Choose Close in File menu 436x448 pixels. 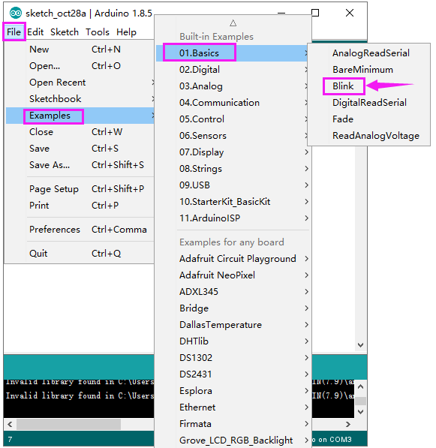[x=80, y=132]
